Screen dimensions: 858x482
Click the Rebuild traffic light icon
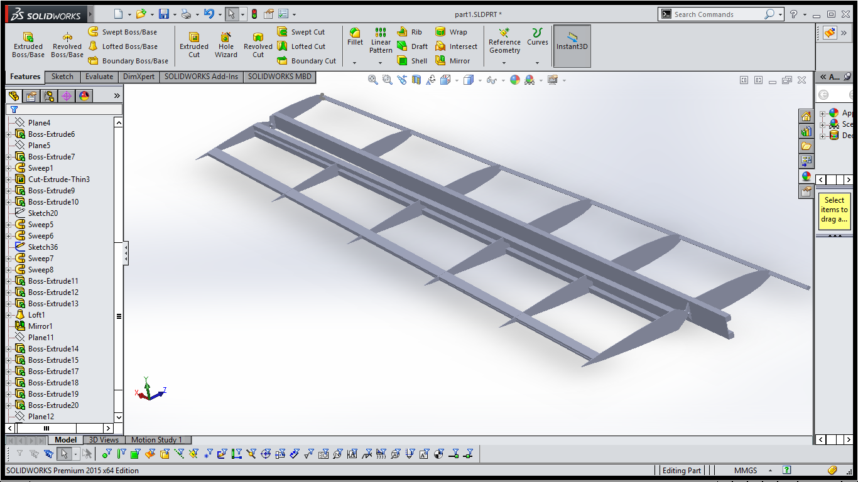point(254,14)
